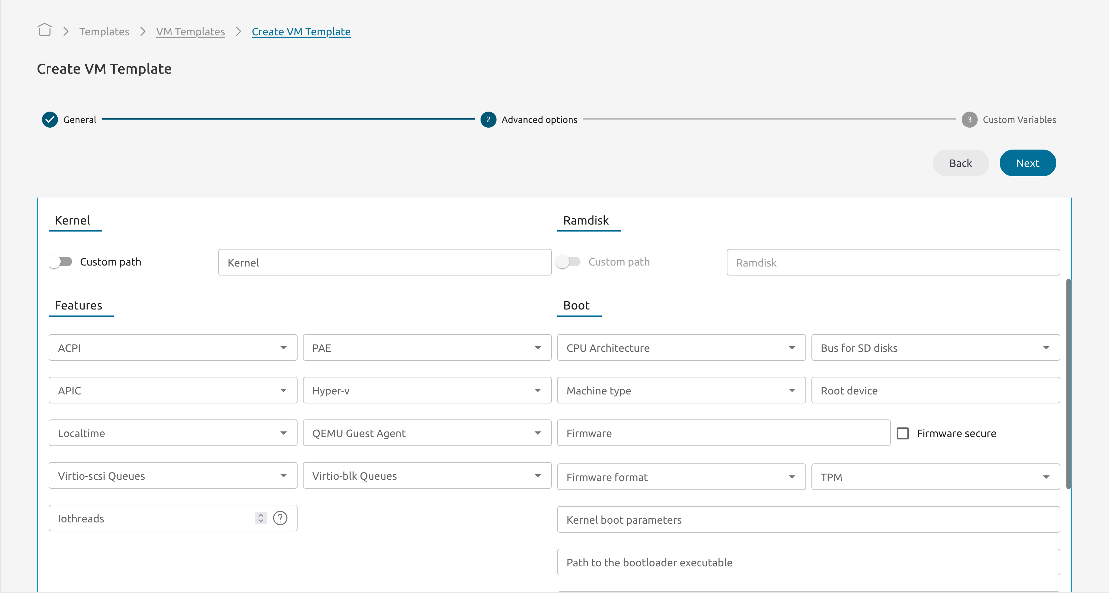Viewport: 1109px width, 593px height.
Task: Click the Kernel boot parameters field
Action: [808, 519]
